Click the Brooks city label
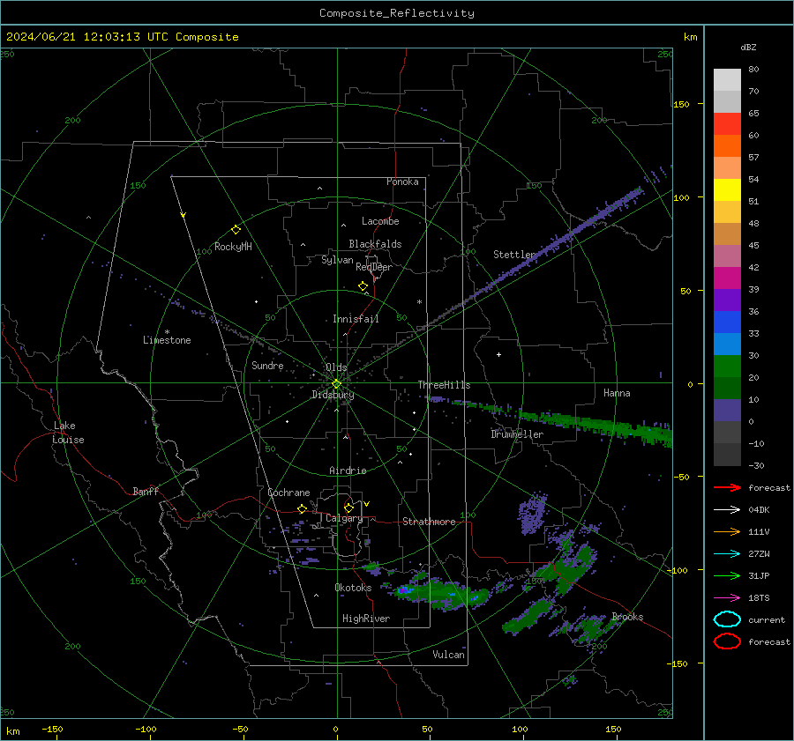This screenshot has width=794, height=741. 627,617
